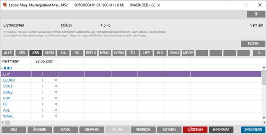267x135 pixels.
Task: Click the horizontal scrollbar right arrow
Action: pos(265,123)
